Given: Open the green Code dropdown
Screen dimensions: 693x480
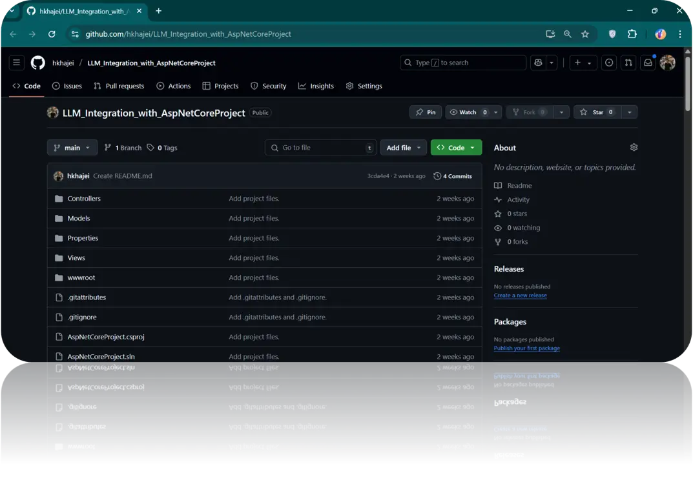Looking at the screenshot, I should pyautogui.click(x=456, y=147).
